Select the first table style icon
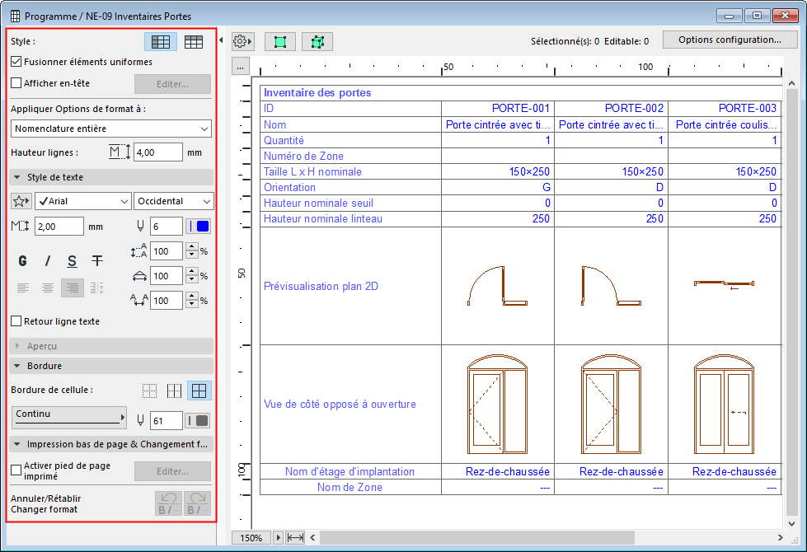The height and width of the screenshot is (552, 807). pos(161,41)
